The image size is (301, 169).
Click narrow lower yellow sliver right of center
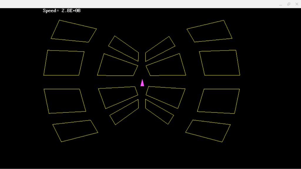(x=159, y=112)
